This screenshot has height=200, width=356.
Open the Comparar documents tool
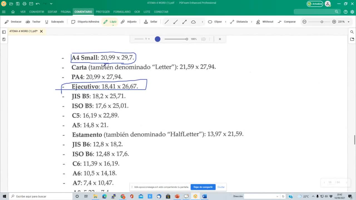tap(287, 22)
